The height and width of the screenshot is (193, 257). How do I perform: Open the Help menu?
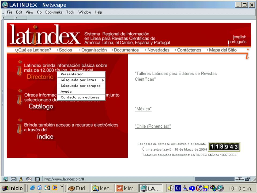98,12
